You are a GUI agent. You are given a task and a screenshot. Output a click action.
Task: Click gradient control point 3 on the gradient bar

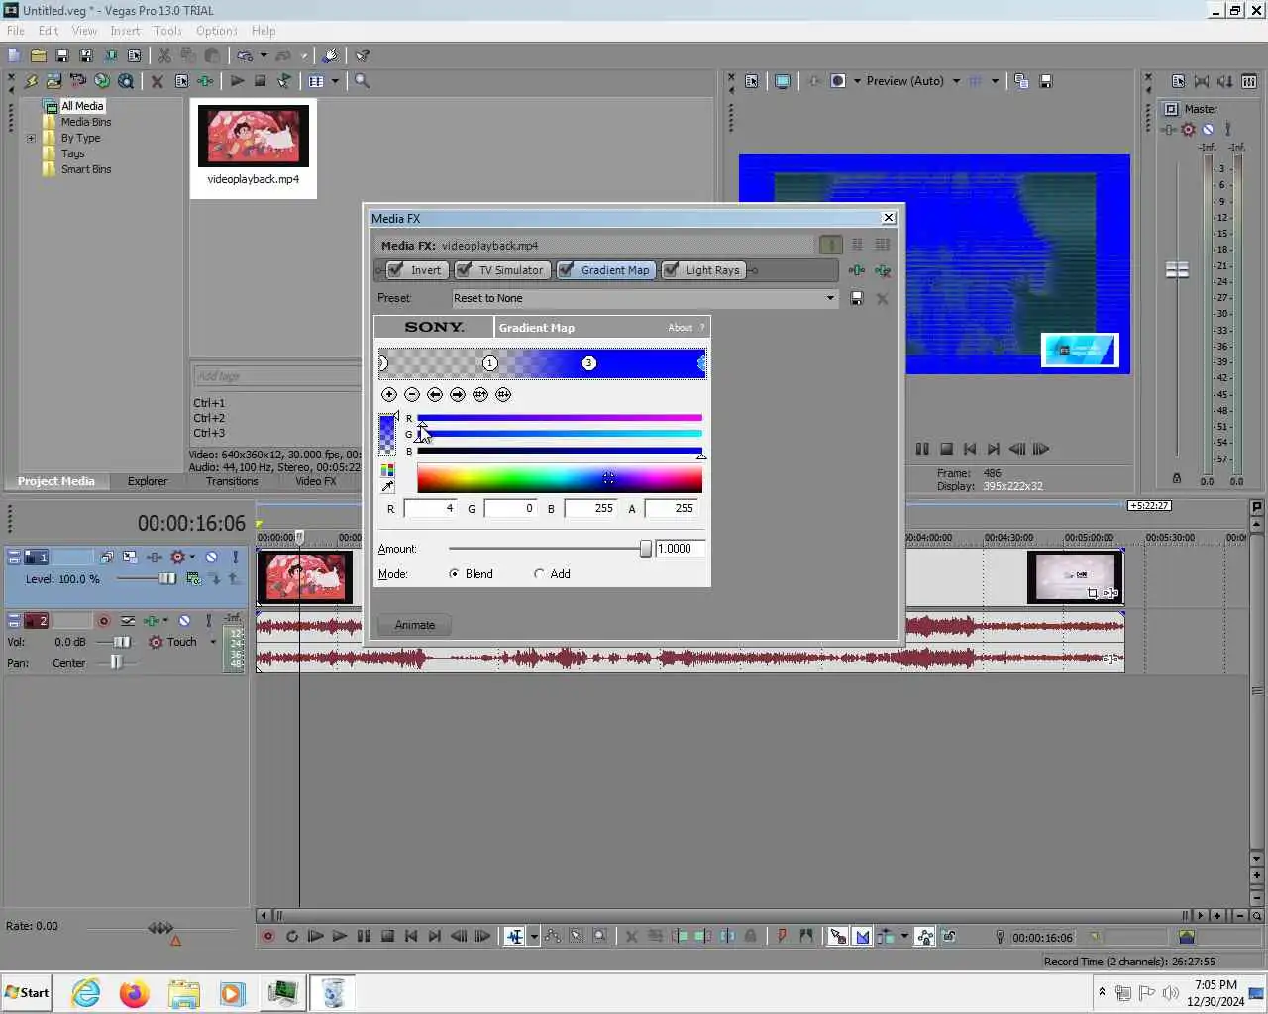[589, 363]
